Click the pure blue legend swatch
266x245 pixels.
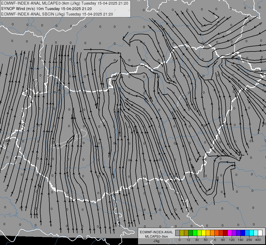[243, 233]
